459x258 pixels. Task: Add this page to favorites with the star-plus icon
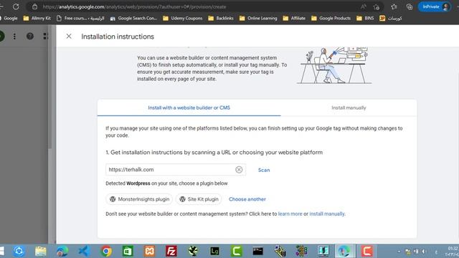coord(376,6)
